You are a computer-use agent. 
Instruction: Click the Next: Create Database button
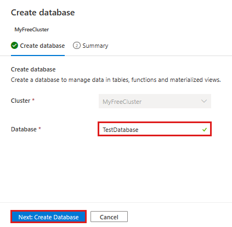[x=48, y=217]
